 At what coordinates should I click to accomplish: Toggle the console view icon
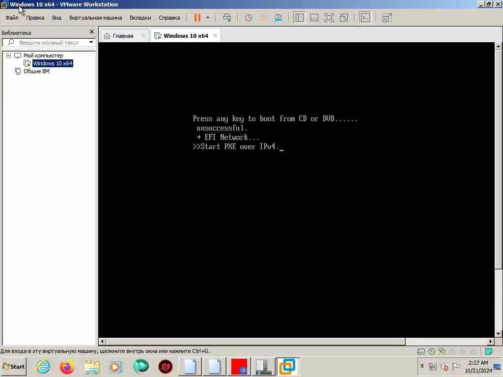coord(365,18)
